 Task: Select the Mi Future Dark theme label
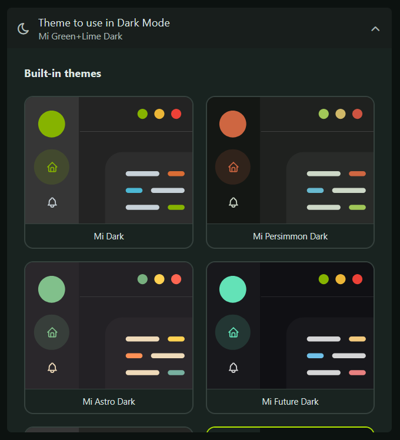(x=290, y=402)
